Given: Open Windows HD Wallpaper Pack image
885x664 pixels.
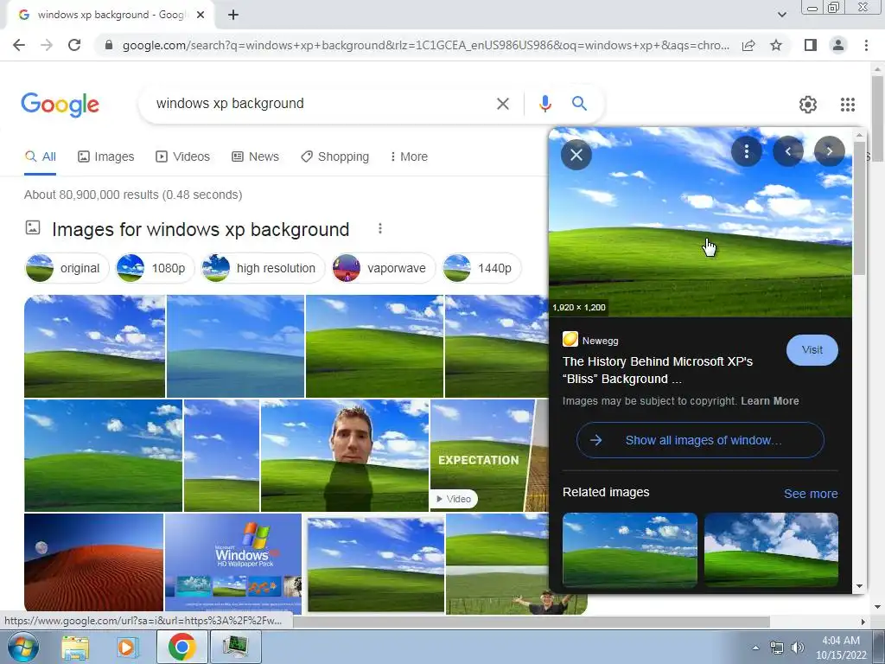Looking at the screenshot, I should 233,562.
